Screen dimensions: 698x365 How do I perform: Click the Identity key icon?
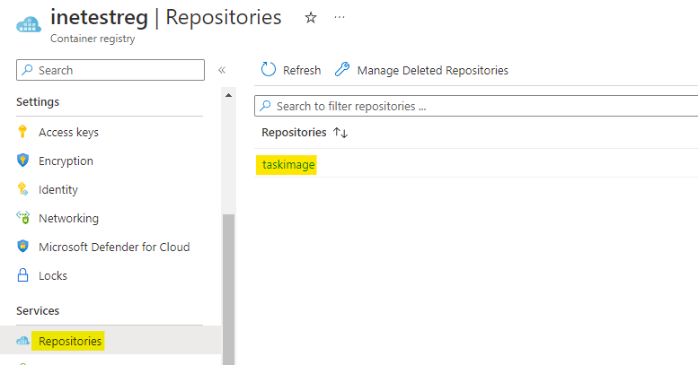pos(23,189)
